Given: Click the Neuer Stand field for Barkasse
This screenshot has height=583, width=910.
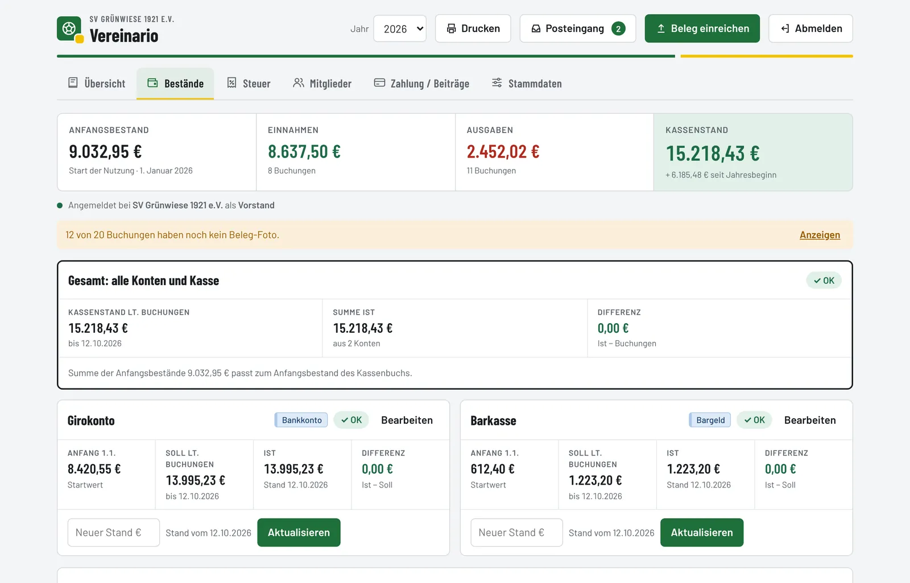Looking at the screenshot, I should point(517,532).
